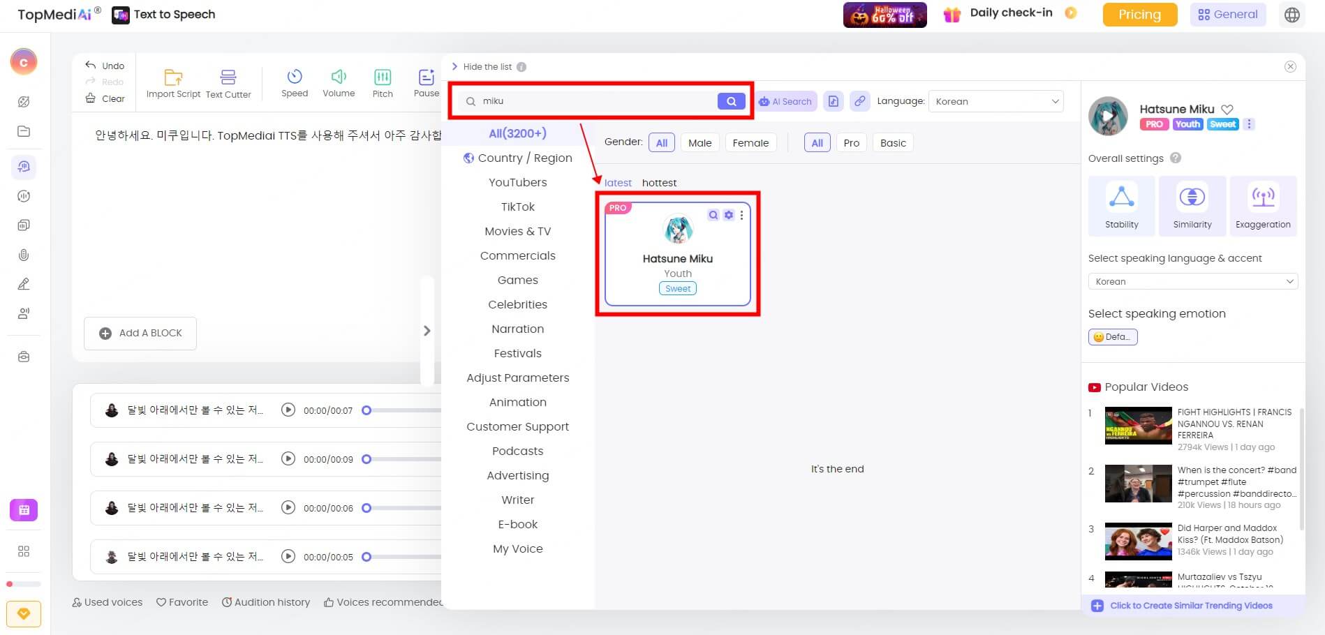The image size is (1325, 635).
Task: Play the 00:00/00:09 audio clip
Action: (288, 459)
